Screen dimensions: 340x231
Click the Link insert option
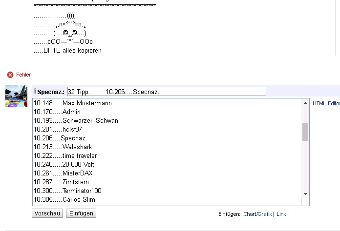point(281,214)
